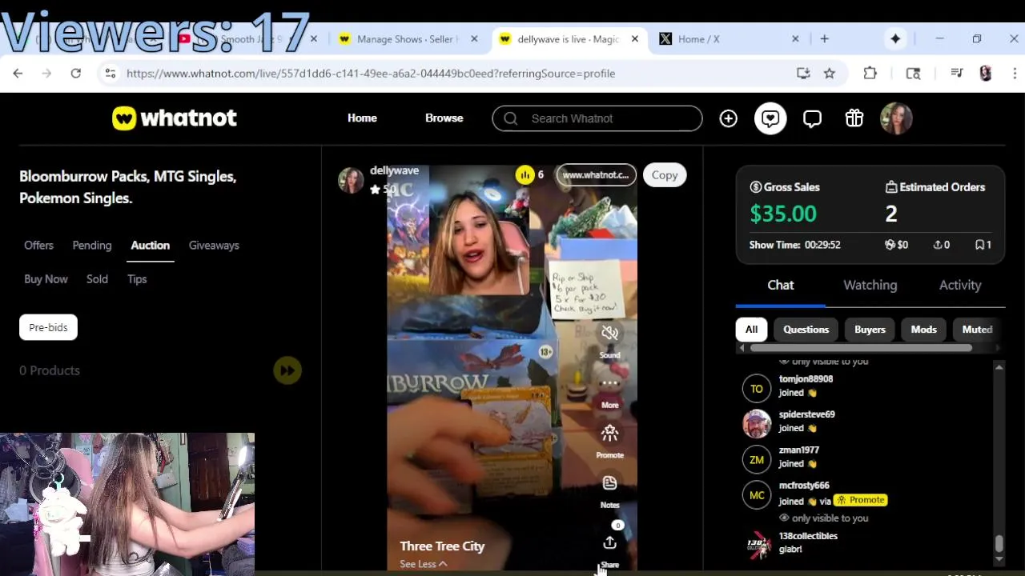The height and width of the screenshot is (576, 1025).
Task: Click the address bar URL
Action: pos(371,73)
